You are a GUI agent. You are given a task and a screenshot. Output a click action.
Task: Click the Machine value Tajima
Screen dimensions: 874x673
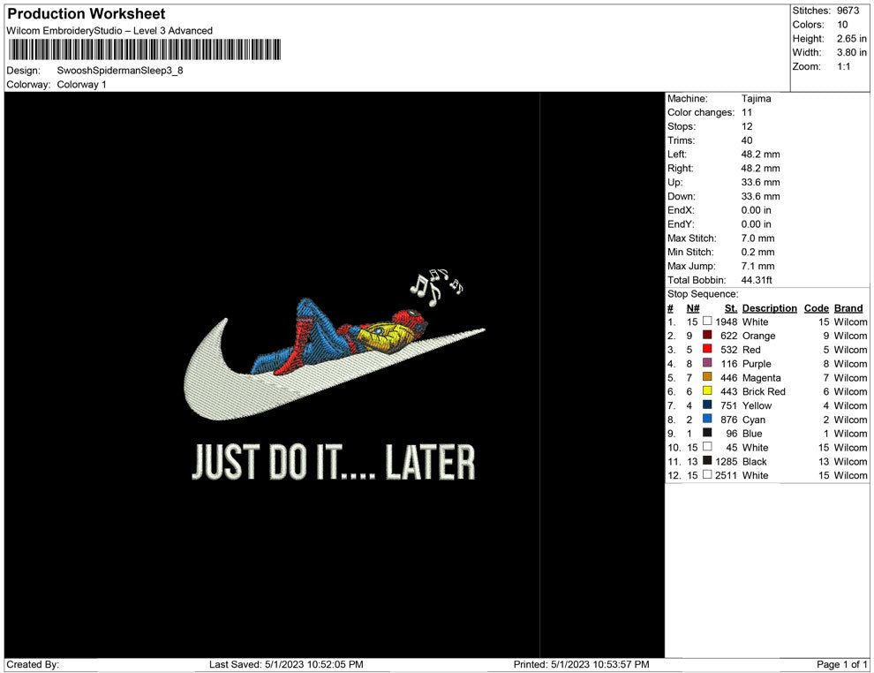point(756,98)
